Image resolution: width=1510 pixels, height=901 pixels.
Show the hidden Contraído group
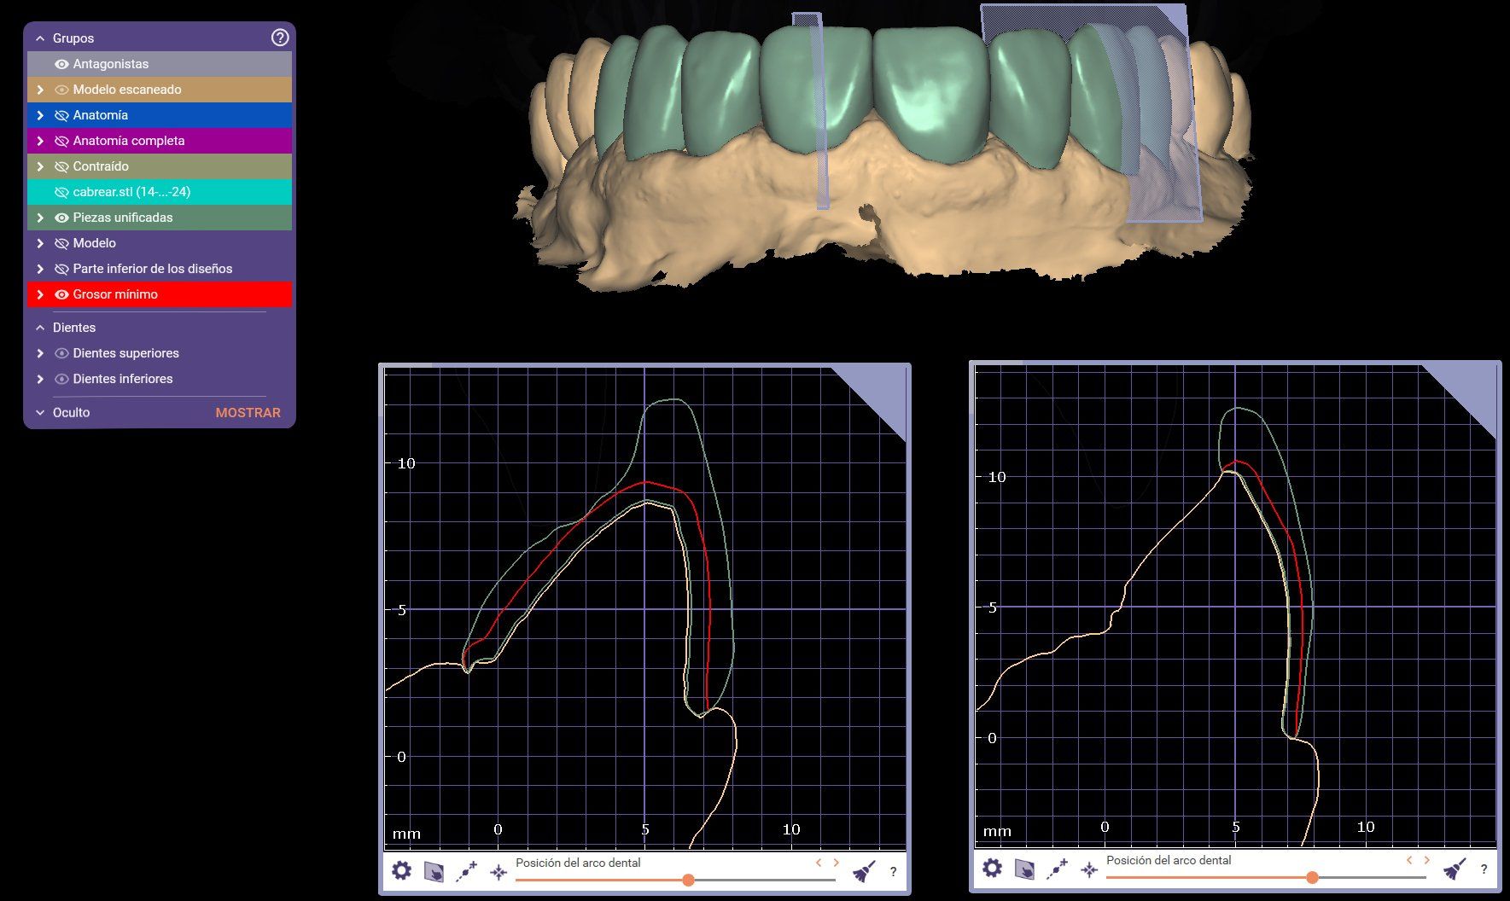click(x=61, y=166)
